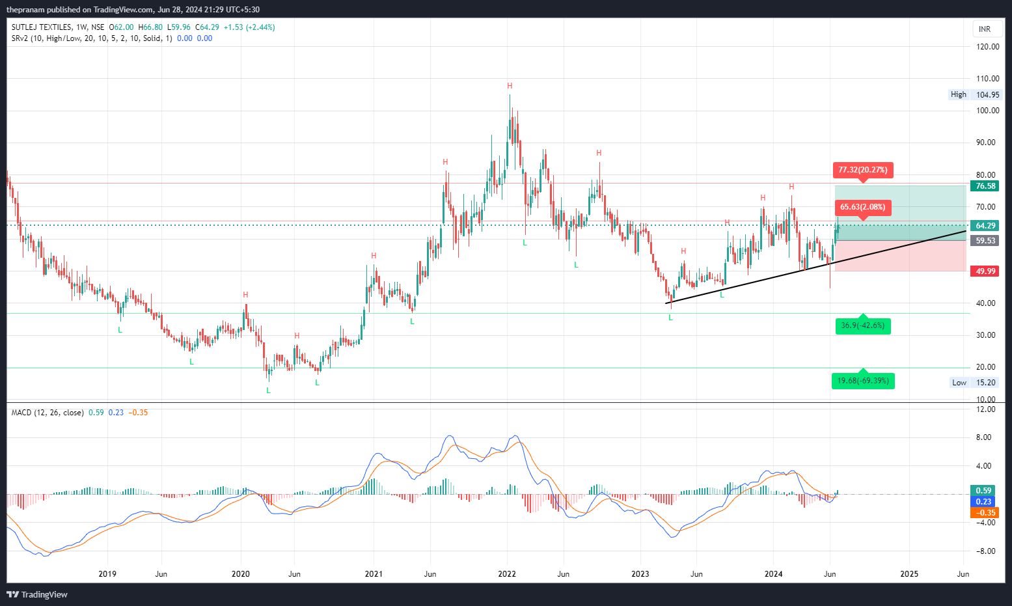Click the 2019 label on time axis

tap(107, 574)
